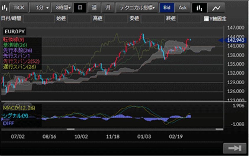Open the 1分 minute interval dropdown

coord(40,8)
